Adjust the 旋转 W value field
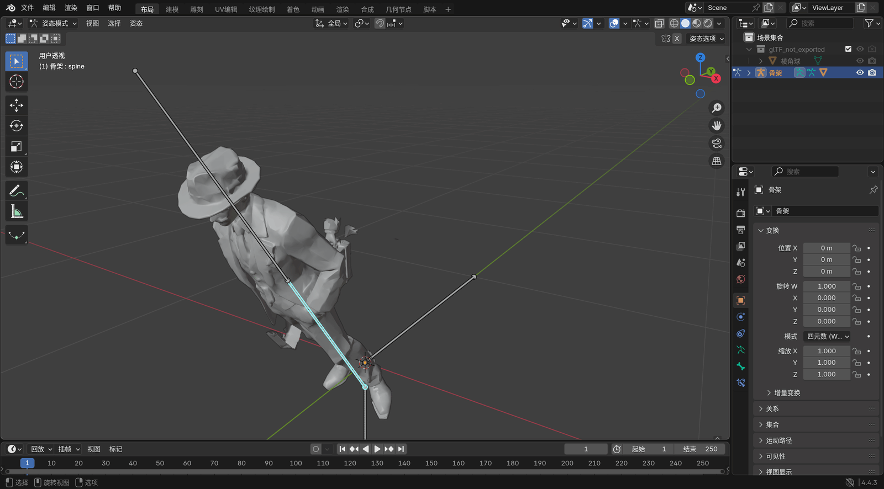The image size is (884, 489). click(827, 286)
